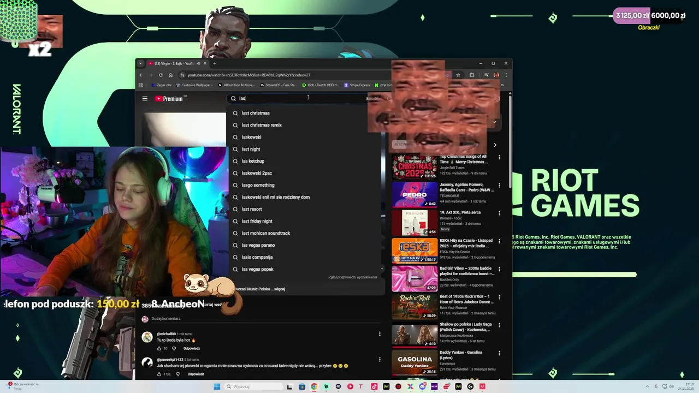The width and height of the screenshot is (699, 393).
Task: Open Chrome from the taskbar
Action: coord(314,386)
